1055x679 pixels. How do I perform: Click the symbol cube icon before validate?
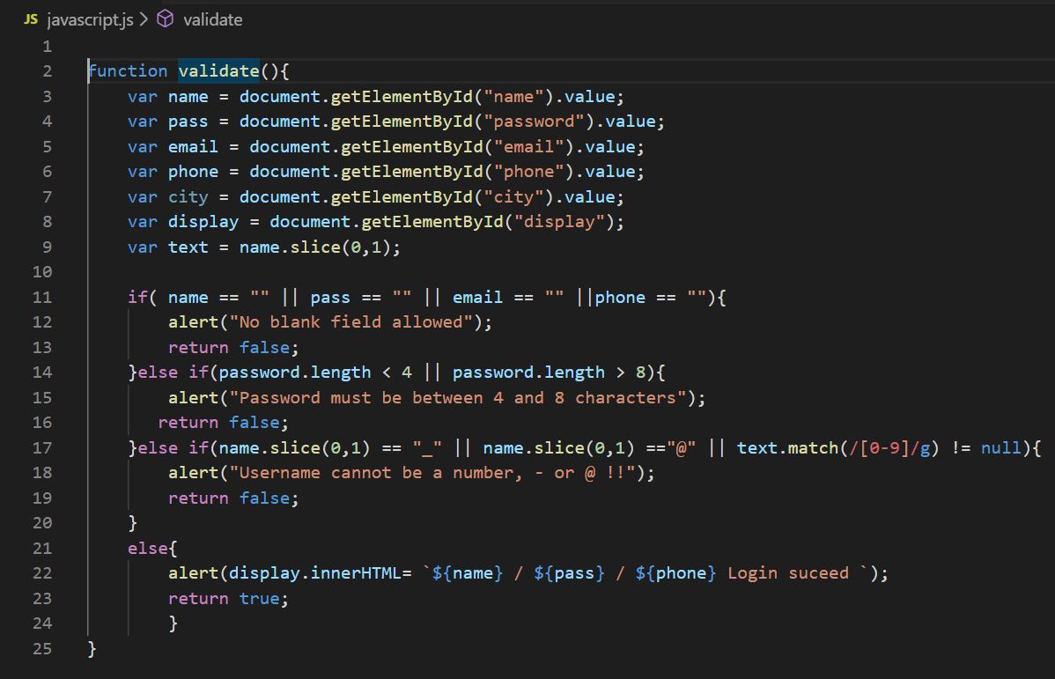[166, 18]
